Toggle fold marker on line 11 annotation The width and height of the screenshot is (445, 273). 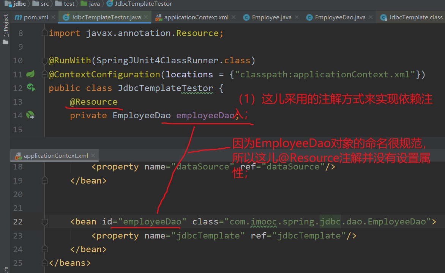44,74
